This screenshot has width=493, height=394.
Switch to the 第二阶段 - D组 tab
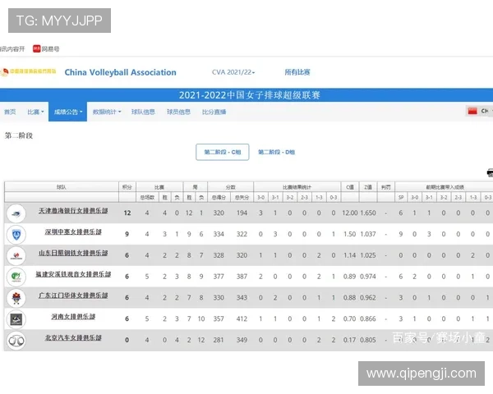pos(277,152)
